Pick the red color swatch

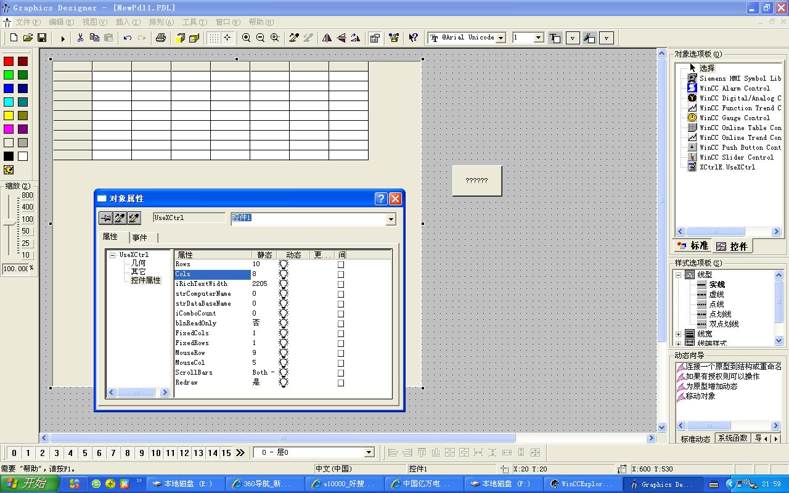click(9, 62)
